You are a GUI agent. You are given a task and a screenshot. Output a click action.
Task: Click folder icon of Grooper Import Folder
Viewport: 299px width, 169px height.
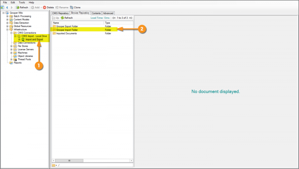coord(54,30)
